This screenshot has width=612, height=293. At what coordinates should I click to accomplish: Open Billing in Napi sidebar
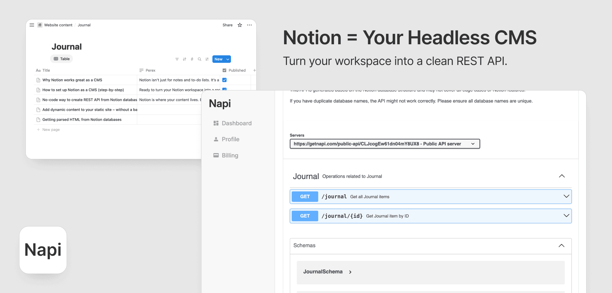click(x=226, y=155)
